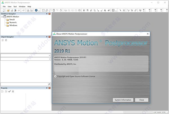Image resolution: width=169 pixels, height=114 pixels.
Task: Open the rightmost toolbar overflow chevron
Action: coord(167,10)
